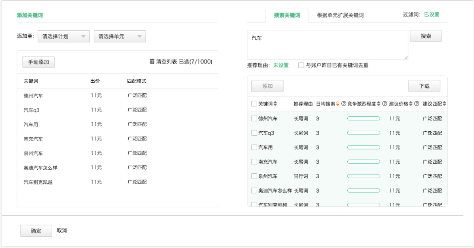This screenshot has height=248, width=474.
Task: Open help icon next to 建议价格
Action: pyautogui.click(x=417, y=104)
